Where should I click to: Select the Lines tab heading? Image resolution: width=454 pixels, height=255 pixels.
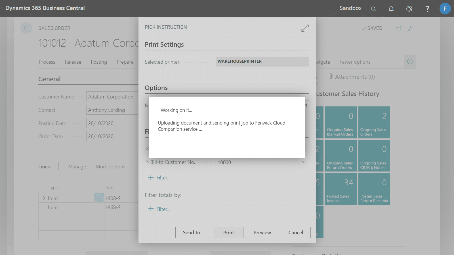[44, 167]
